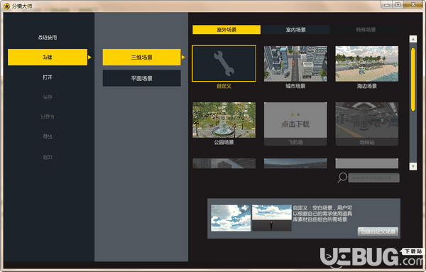Viewport: 426px width, 272px height.
Task: Minimize the 分镜大师 window
Action: [387, 5]
